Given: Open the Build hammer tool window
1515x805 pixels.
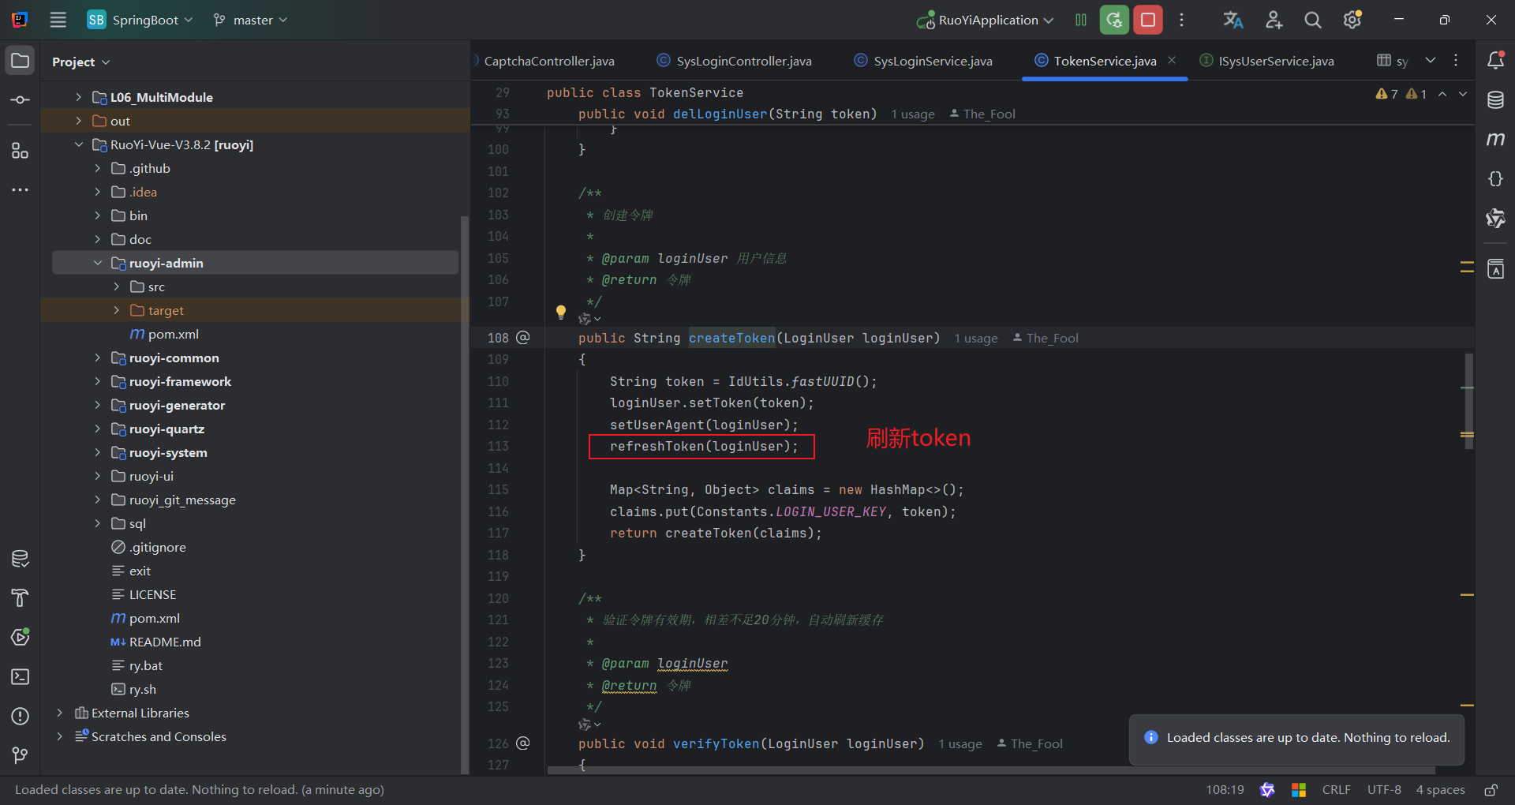Looking at the screenshot, I should (21, 597).
